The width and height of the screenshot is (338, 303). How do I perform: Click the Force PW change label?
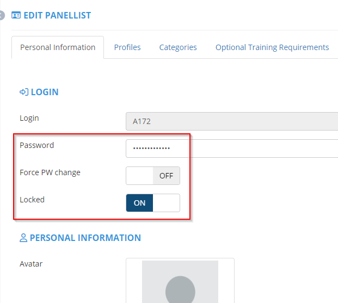(50, 172)
